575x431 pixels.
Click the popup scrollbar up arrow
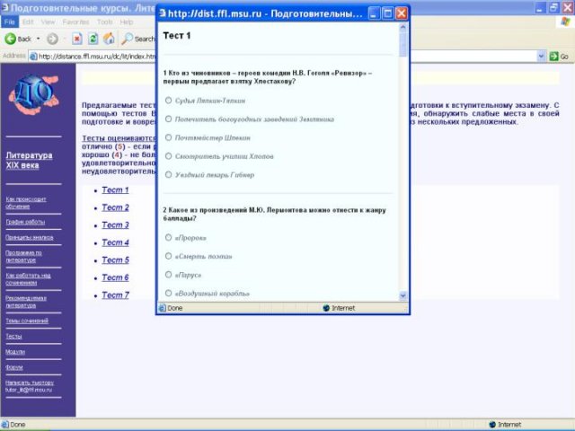[x=403, y=27]
